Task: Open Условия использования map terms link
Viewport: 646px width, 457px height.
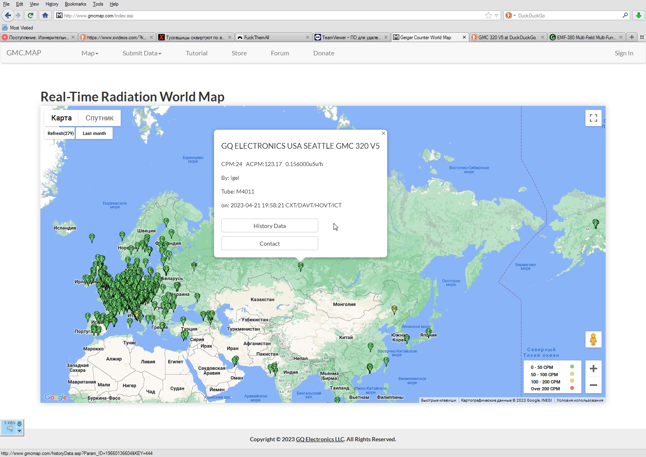Action: click(x=580, y=400)
